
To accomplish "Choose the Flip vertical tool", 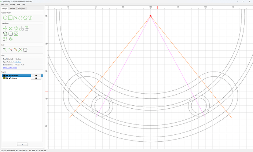I will [x=27, y=28].
